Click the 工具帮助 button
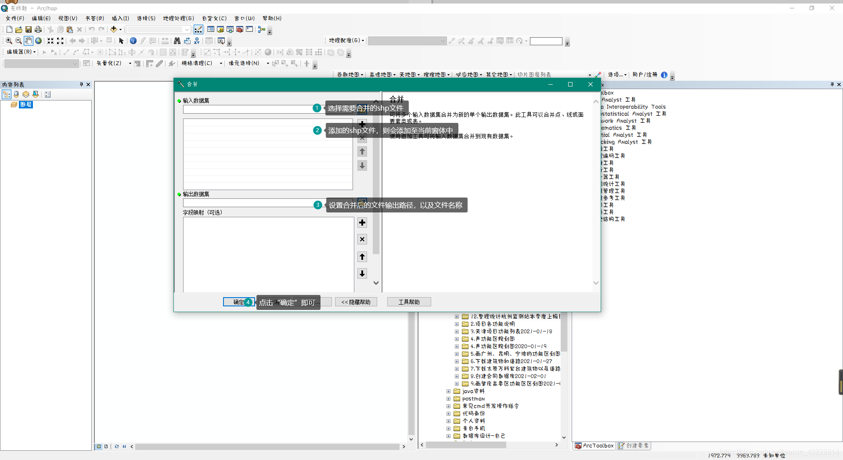The width and height of the screenshot is (843, 460). point(409,302)
